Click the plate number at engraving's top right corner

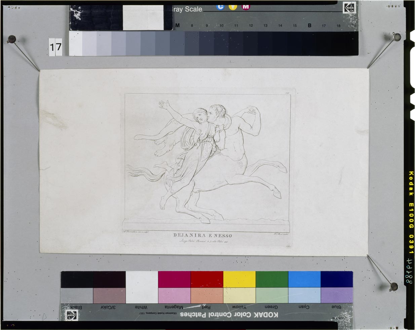click(x=287, y=93)
